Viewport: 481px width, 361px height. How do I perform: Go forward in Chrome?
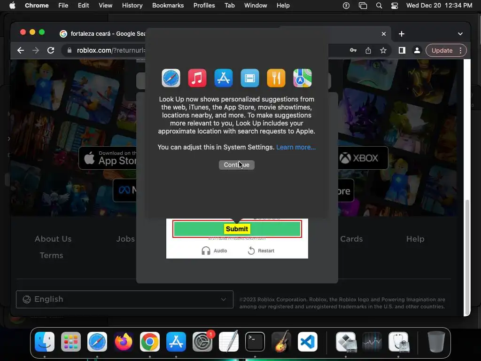pyautogui.click(x=36, y=50)
